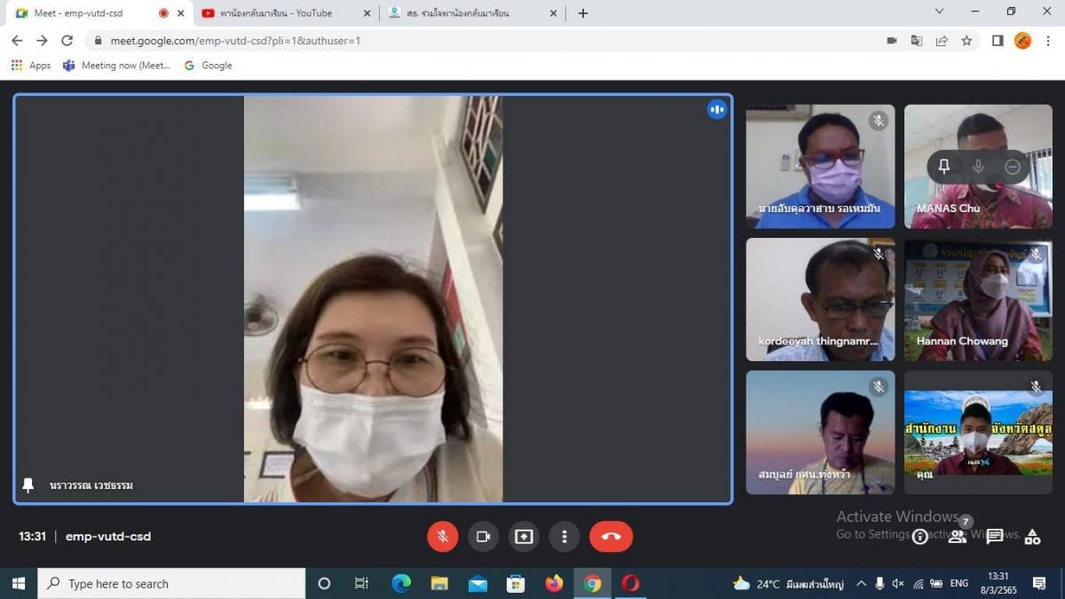Open the meeting details info icon

tap(920, 536)
